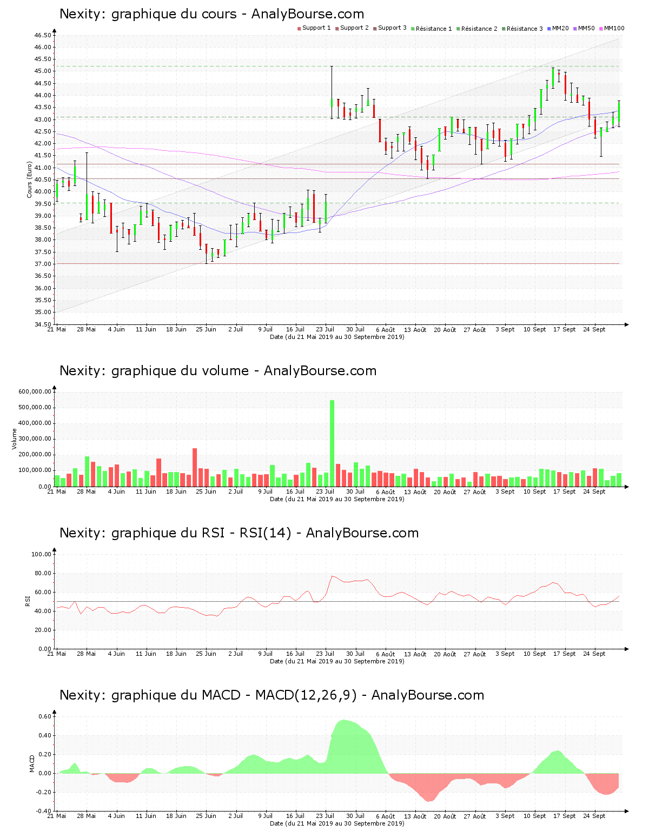Click the vertical 'MACD' axis label

32,763
